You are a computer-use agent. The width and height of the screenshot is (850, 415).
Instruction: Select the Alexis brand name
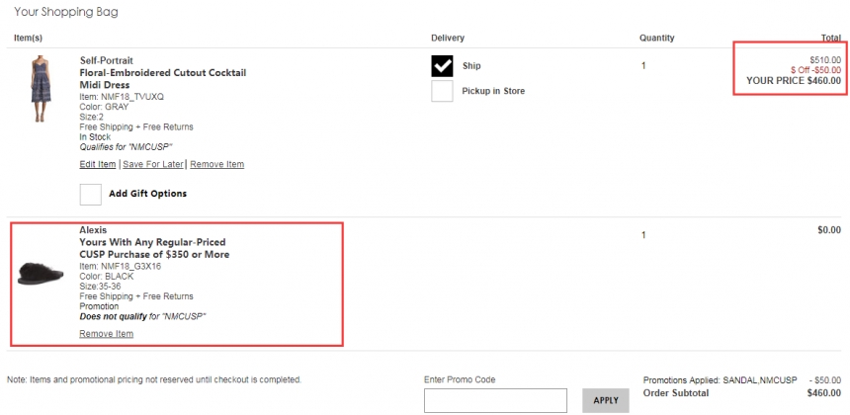[x=93, y=229]
